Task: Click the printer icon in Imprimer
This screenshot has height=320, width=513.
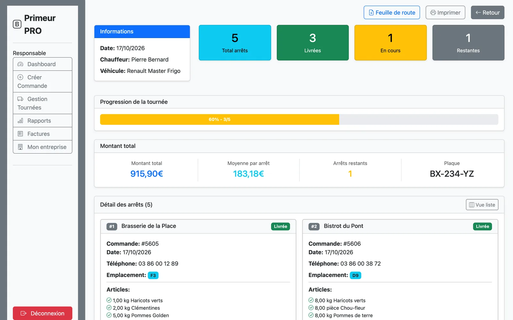Action: click(433, 12)
